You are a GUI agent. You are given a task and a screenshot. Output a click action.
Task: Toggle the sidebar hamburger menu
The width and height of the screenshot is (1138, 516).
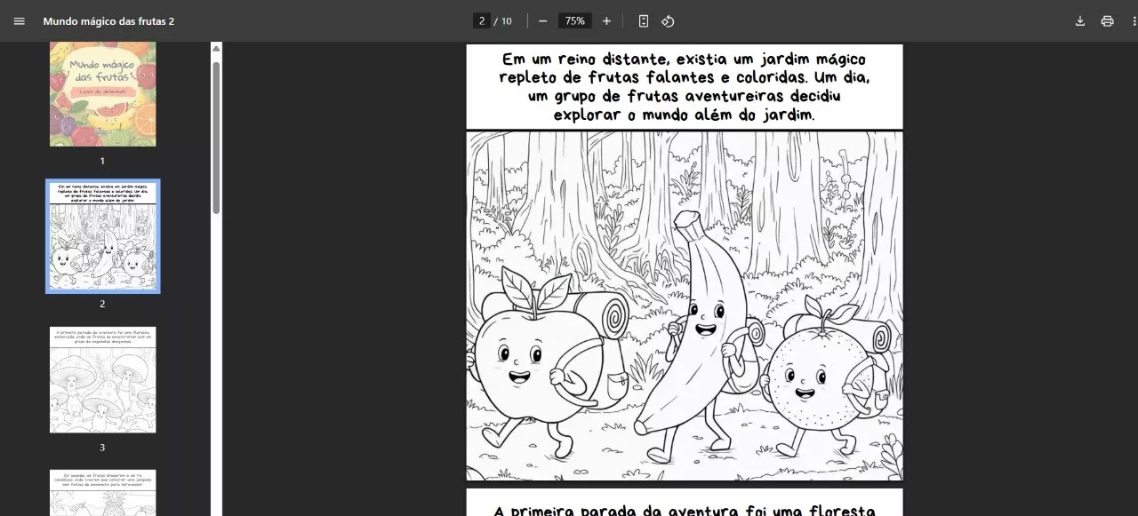coord(20,20)
